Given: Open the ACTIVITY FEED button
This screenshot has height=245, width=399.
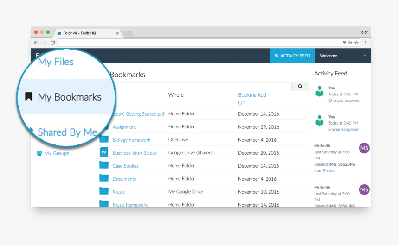Looking at the screenshot, I should (x=292, y=56).
